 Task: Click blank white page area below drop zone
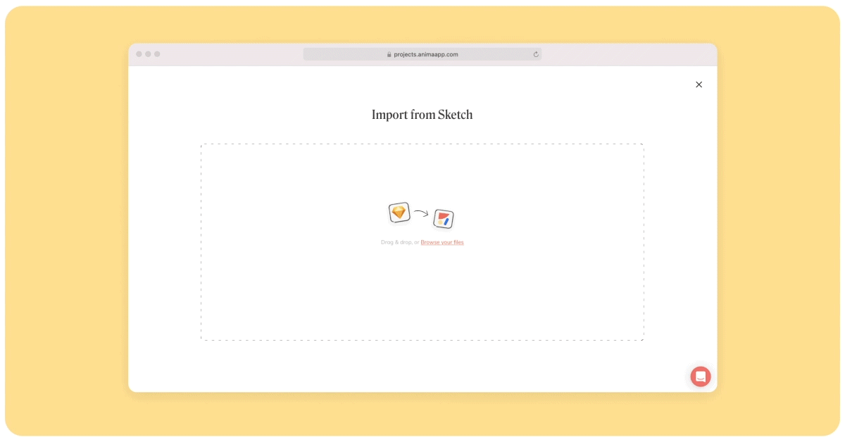[423, 366]
